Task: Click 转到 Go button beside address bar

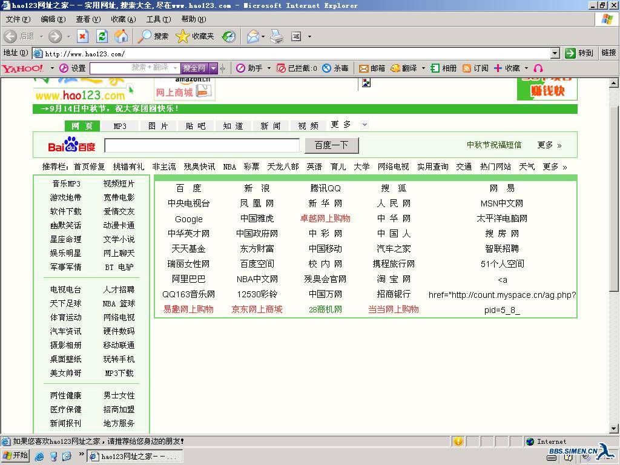Action: (x=579, y=53)
